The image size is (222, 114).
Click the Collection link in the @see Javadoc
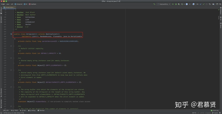[30, 17]
